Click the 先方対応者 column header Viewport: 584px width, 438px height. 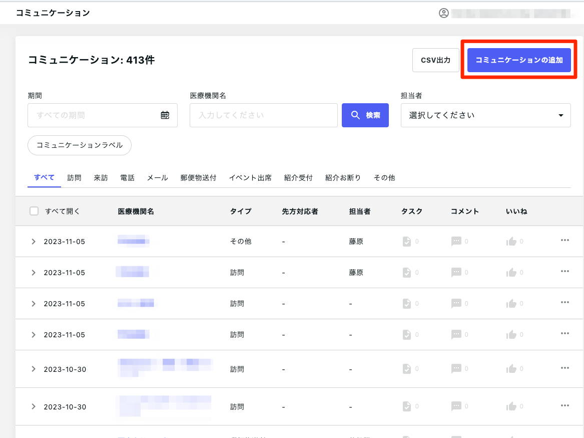[x=300, y=211]
